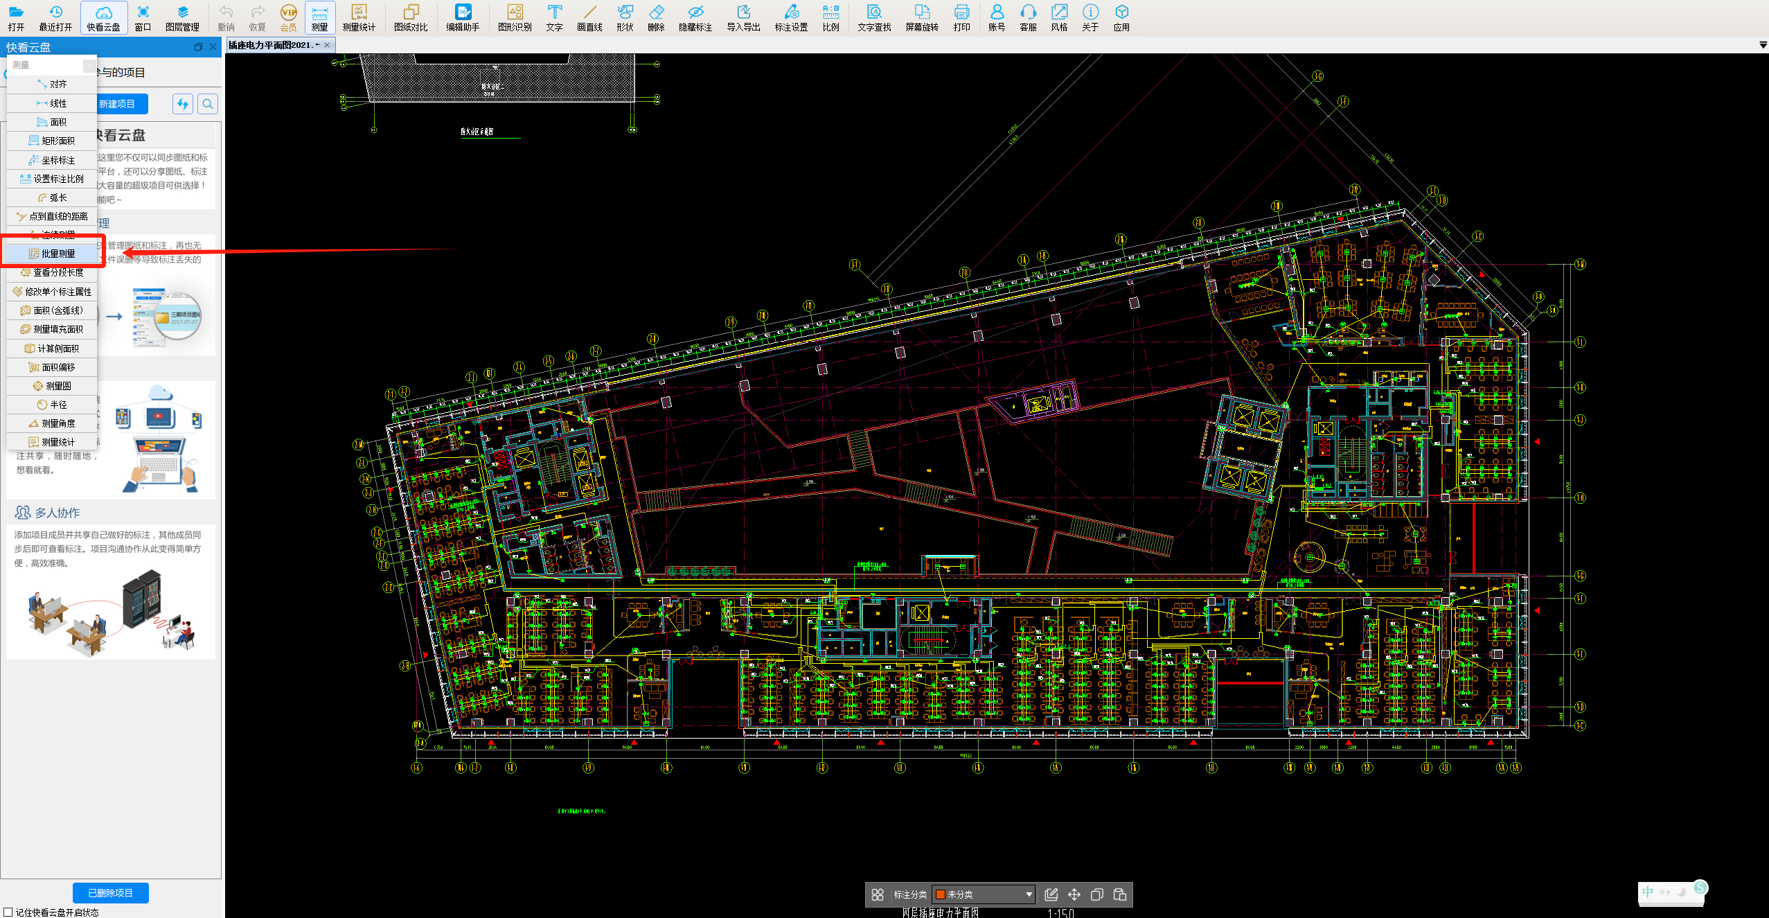Contact 客服 customer service
The image size is (1769, 918).
click(1028, 18)
